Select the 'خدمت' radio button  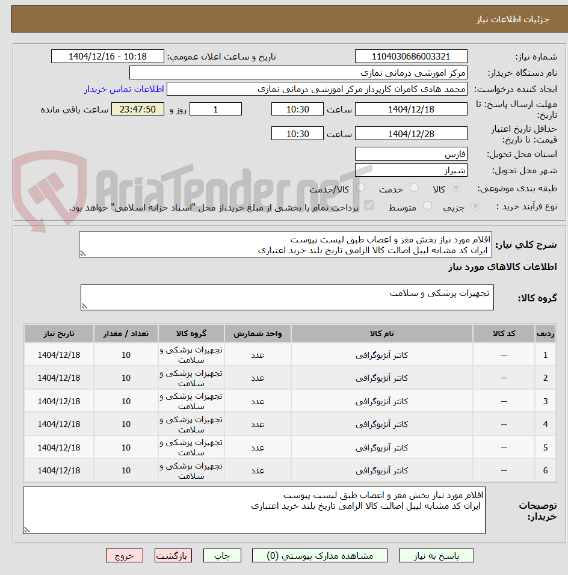pyautogui.click(x=414, y=188)
